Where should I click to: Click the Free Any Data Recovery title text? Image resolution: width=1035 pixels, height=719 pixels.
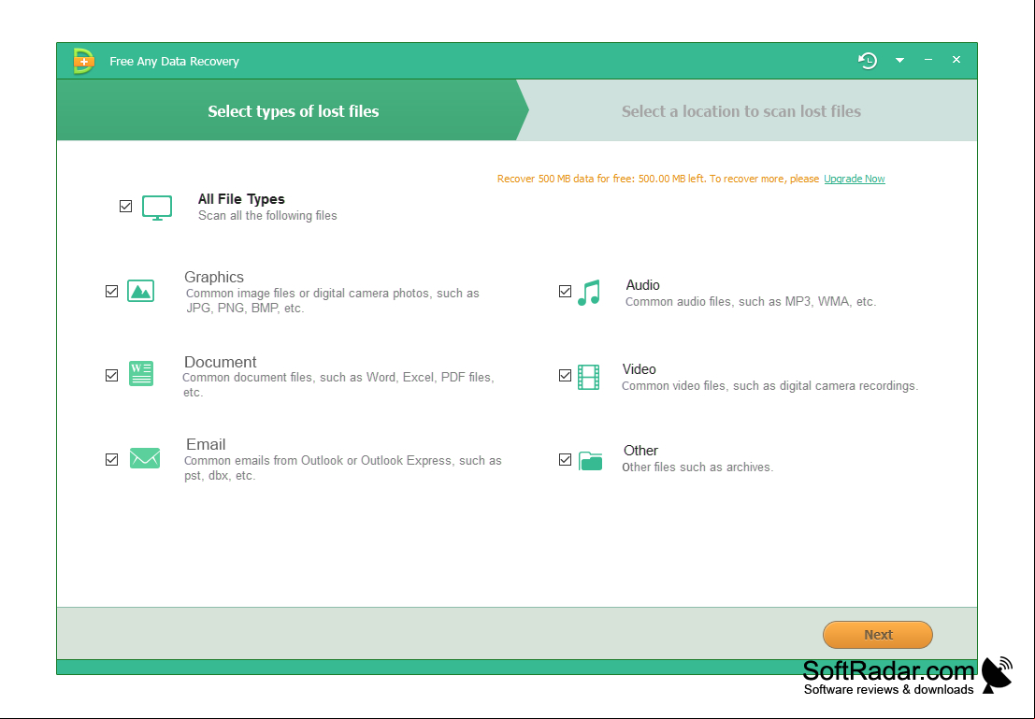(x=174, y=61)
